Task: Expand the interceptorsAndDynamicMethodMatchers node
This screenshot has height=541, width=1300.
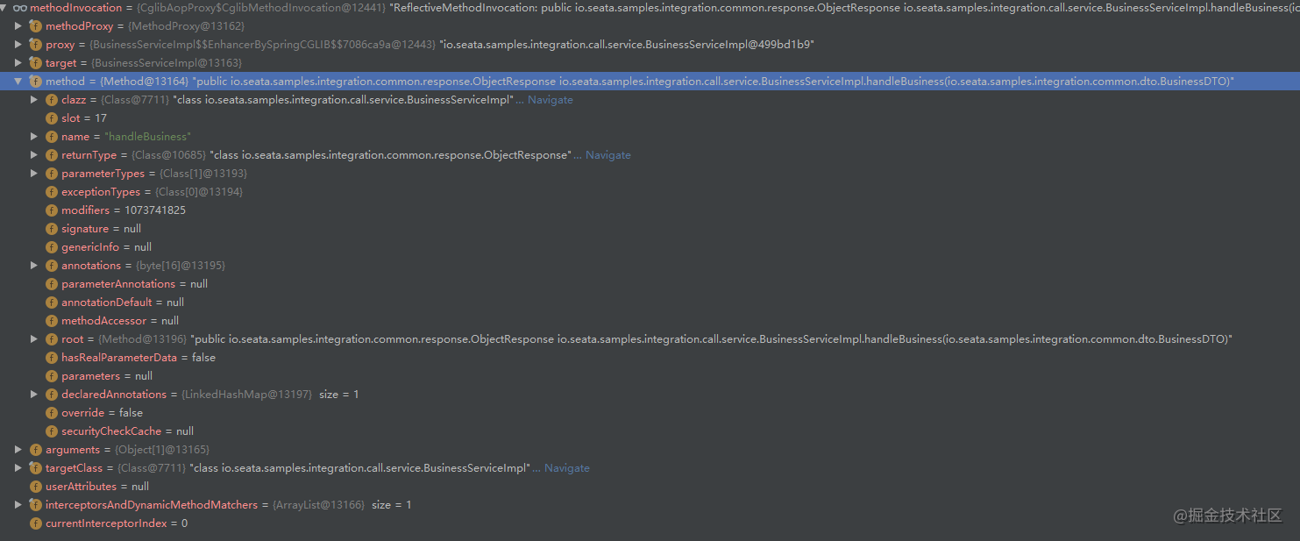Action: [18, 504]
